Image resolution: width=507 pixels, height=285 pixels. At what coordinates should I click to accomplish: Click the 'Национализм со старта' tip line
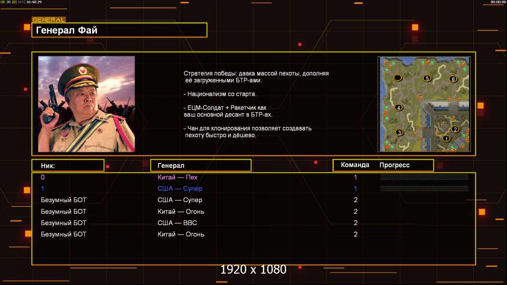pos(220,94)
